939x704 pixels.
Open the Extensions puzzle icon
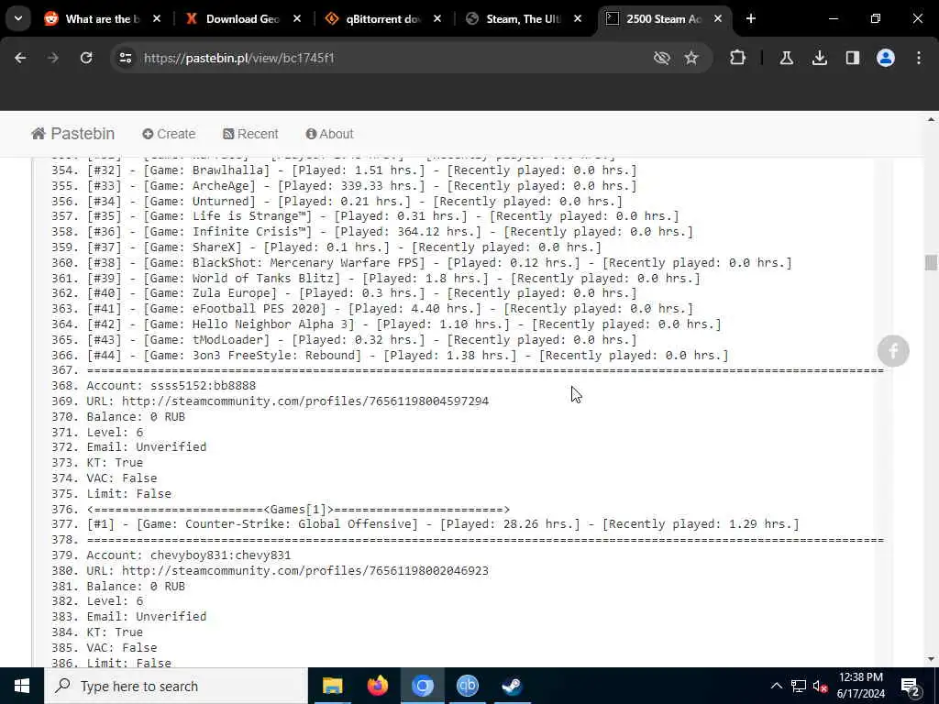pos(738,58)
